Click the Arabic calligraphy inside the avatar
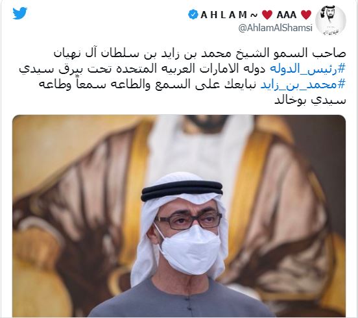 pos(330,31)
